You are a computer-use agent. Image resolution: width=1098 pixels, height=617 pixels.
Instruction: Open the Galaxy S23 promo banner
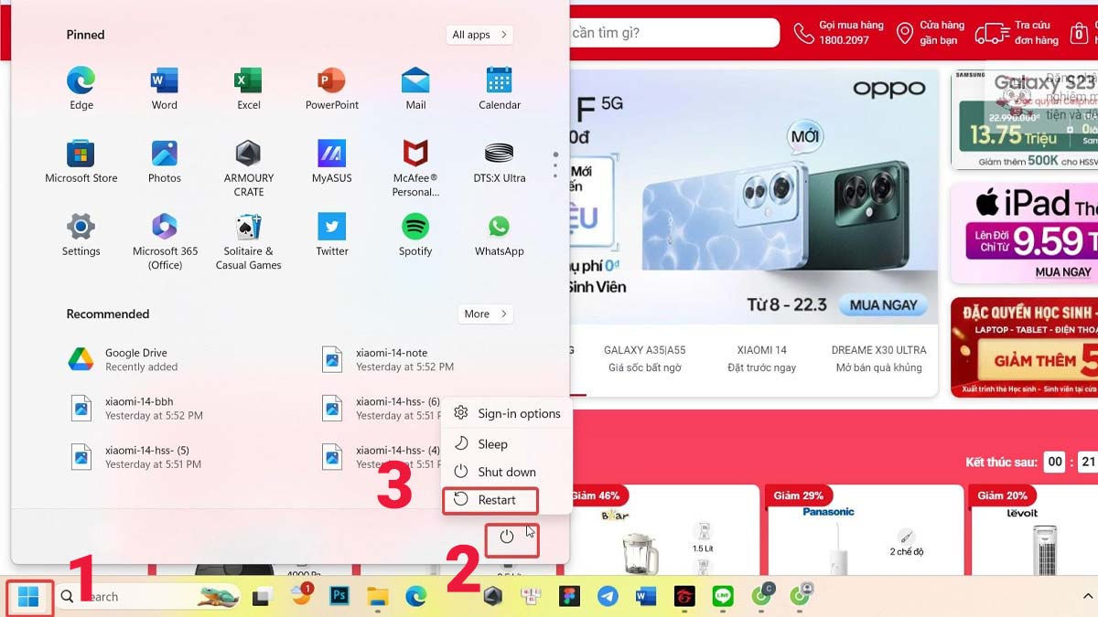[x=1024, y=120]
